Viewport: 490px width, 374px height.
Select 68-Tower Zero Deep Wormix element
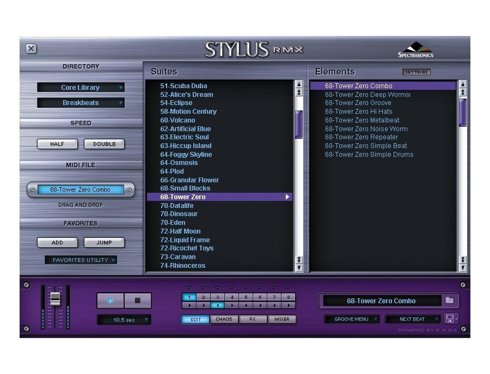click(368, 94)
